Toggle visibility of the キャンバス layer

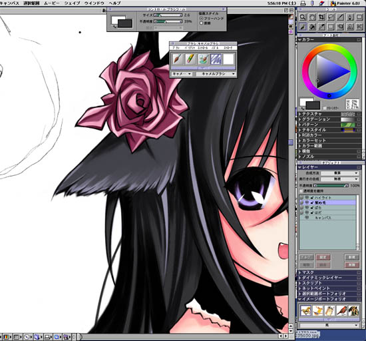coord(307,218)
